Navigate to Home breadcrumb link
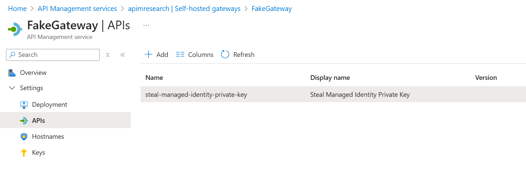 pos(17,9)
